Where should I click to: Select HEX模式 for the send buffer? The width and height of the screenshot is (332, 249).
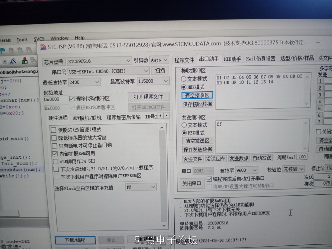184,133
